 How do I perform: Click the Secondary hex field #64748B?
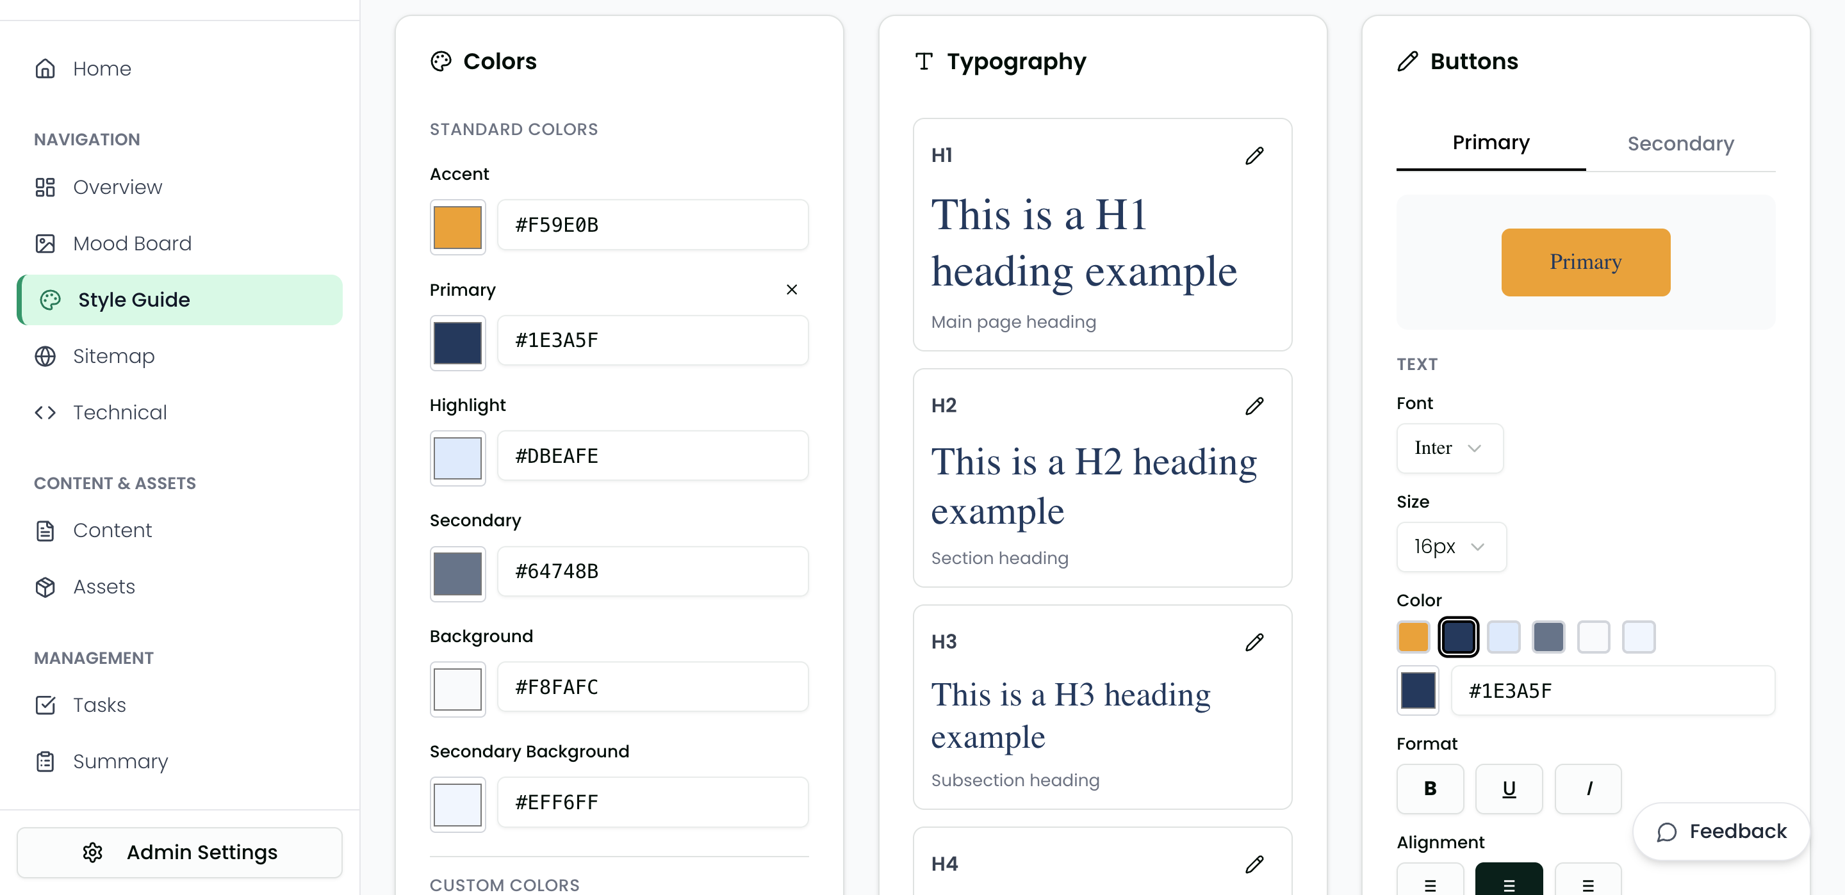point(653,571)
